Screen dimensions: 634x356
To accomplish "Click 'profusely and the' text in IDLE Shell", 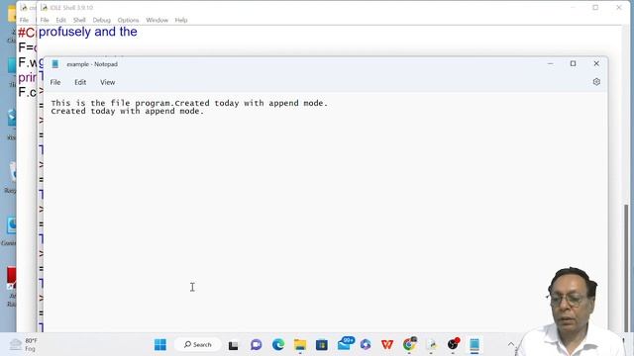I will point(88,32).
